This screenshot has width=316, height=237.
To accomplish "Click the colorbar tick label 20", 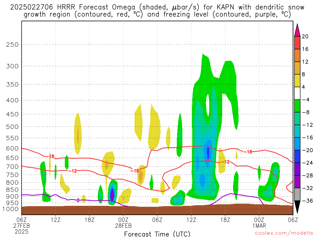I will [x=305, y=36].
